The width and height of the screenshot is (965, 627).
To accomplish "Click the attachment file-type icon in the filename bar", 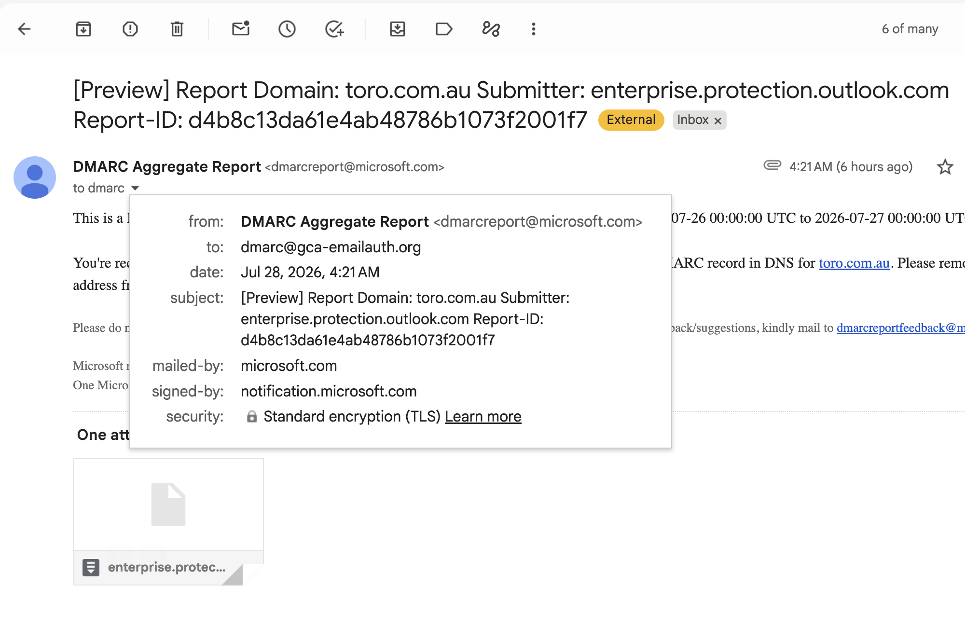I will click(x=91, y=568).
